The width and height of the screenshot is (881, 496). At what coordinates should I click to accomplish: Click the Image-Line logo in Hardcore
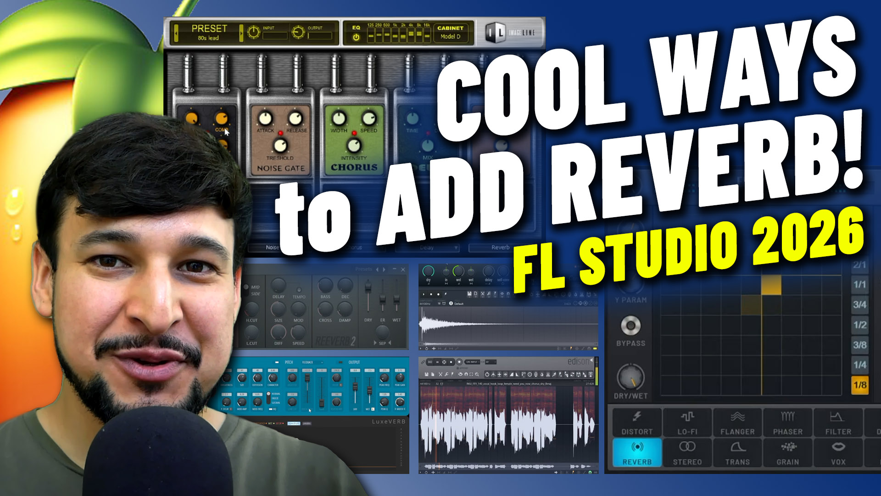[510, 33]
